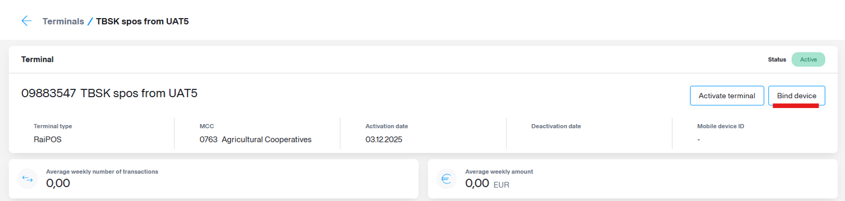Select the TBSK spos from UAT5 breadcrumb
The image size is (845, 201).
142,21
